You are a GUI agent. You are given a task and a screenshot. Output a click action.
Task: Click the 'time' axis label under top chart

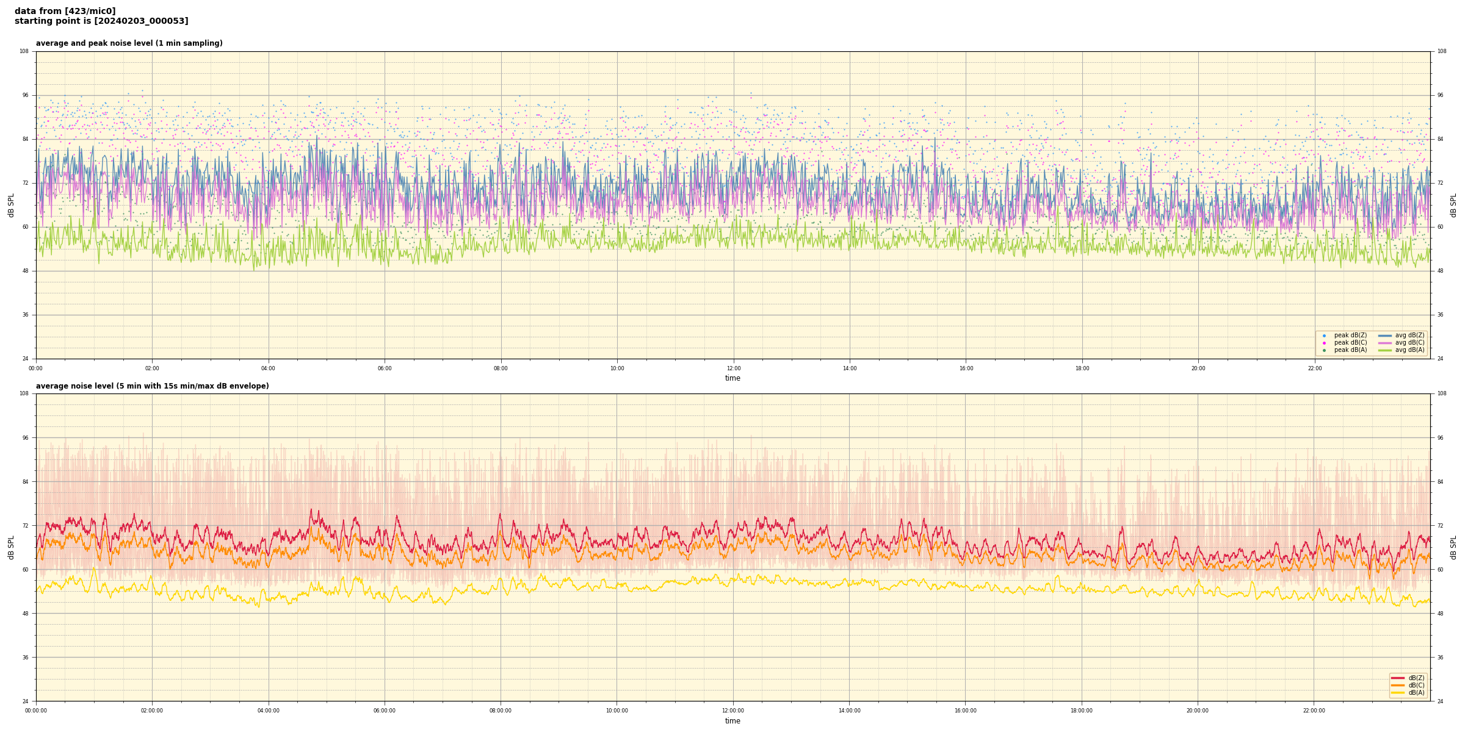coord(733,378)
